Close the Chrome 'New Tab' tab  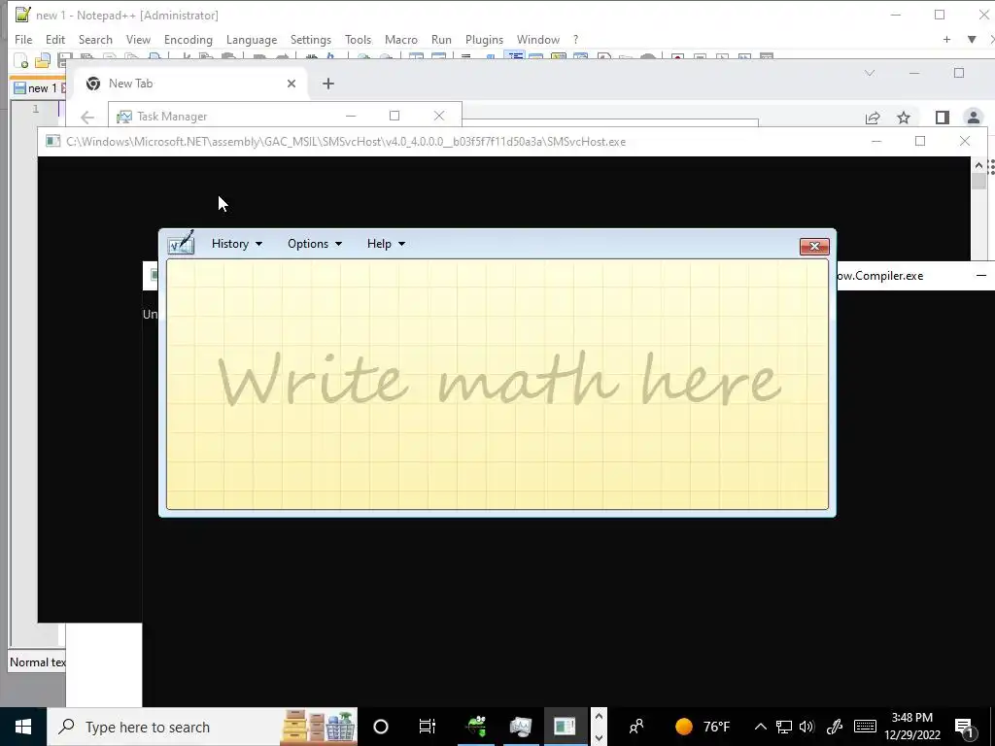pyautogui.click(x=292, y=84)
